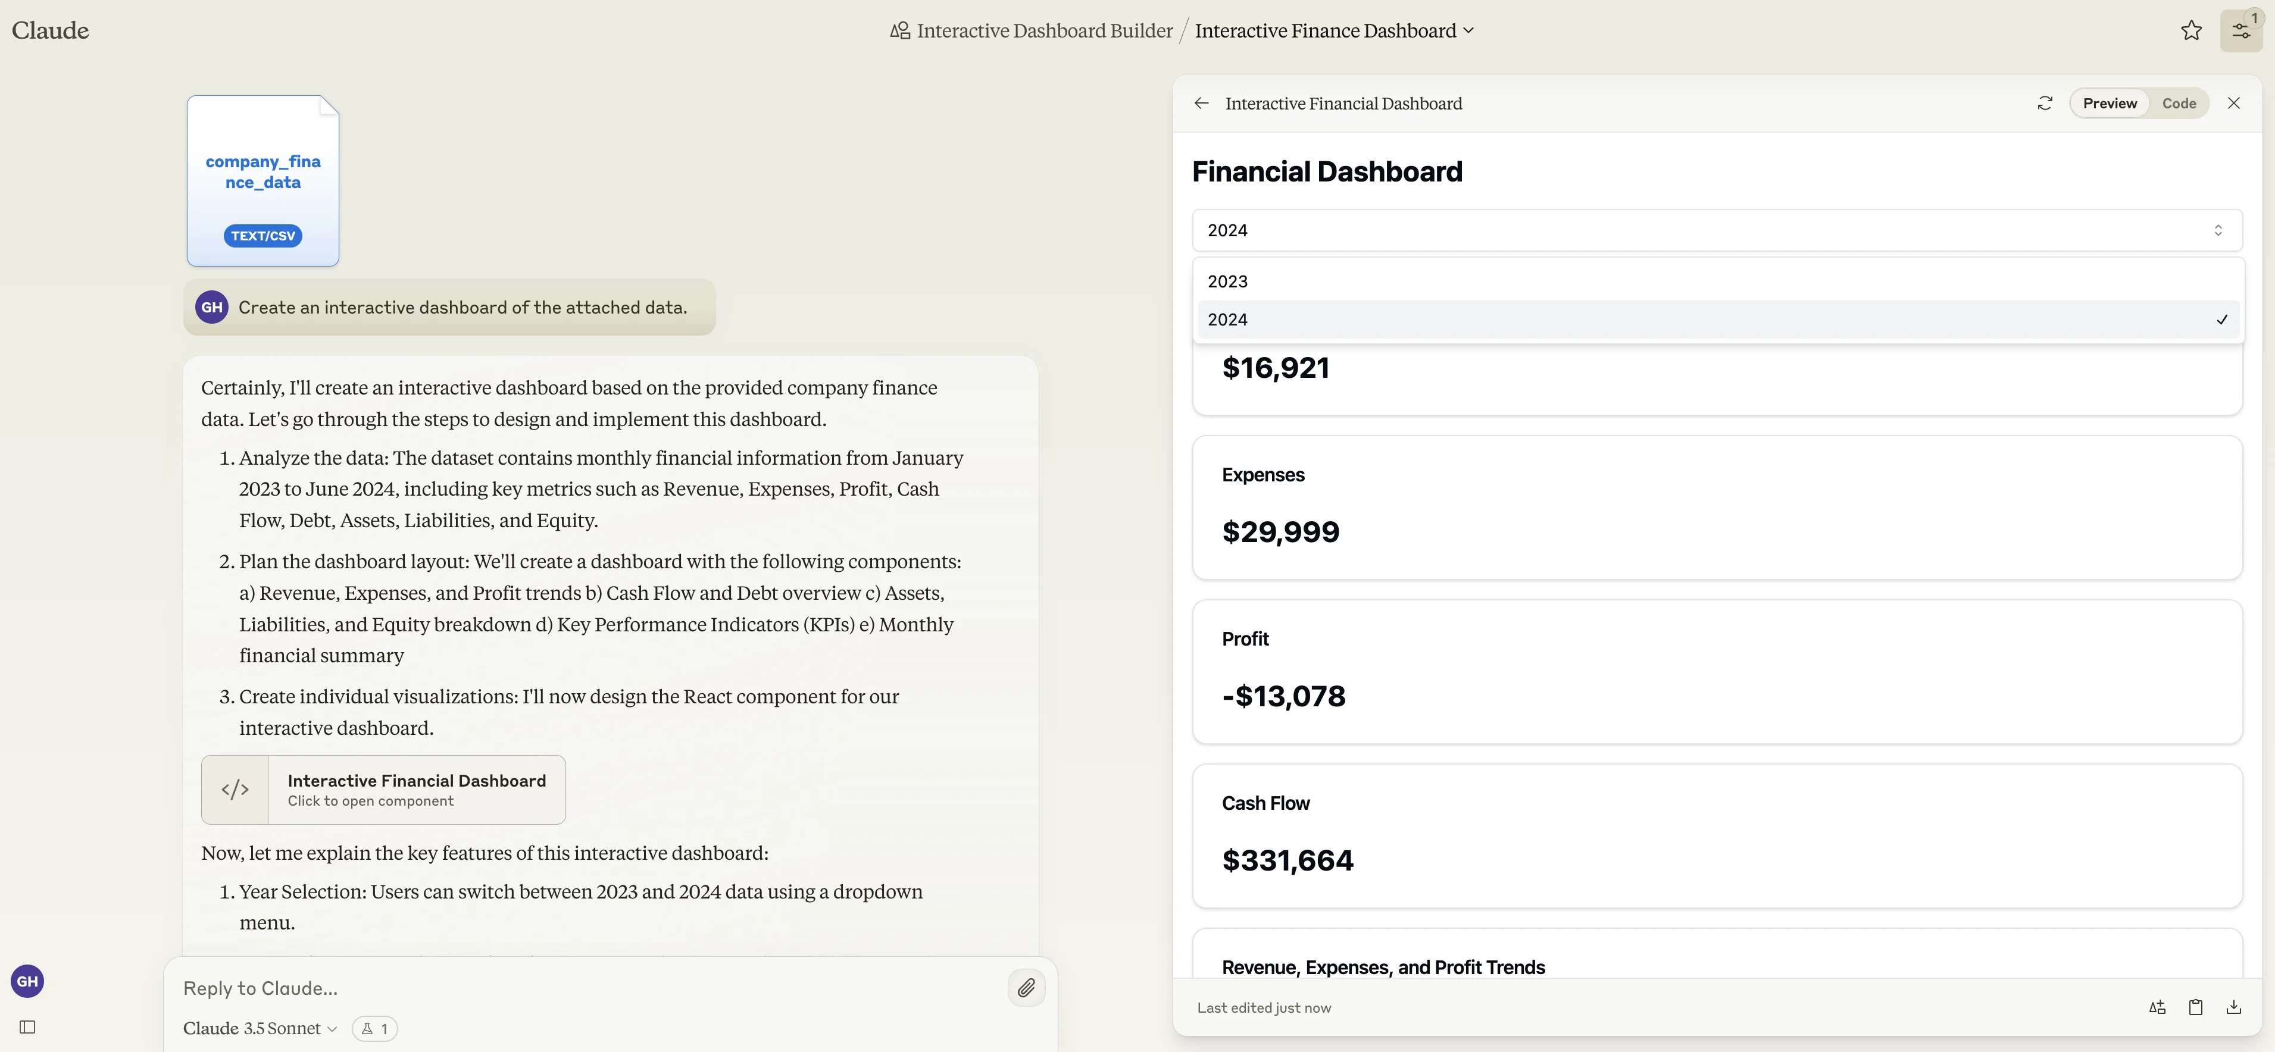Click the publish artifact icon
The width and height of the screenshot is (2275, 1052).
click(x=2157, y=1007)
